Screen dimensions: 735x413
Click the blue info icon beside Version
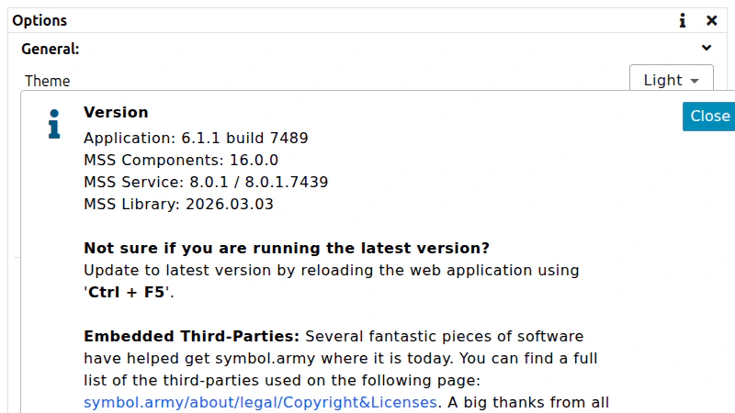click(x=54, y=124)
